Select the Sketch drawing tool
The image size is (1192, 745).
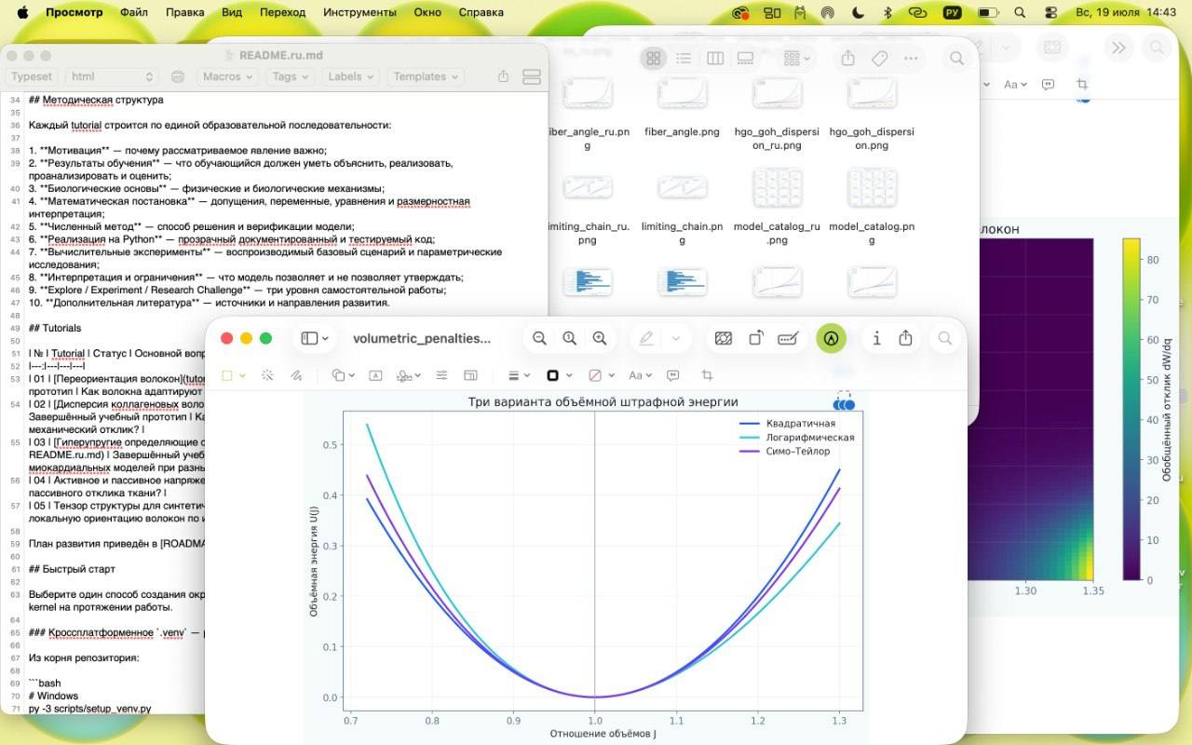[295, 375]
